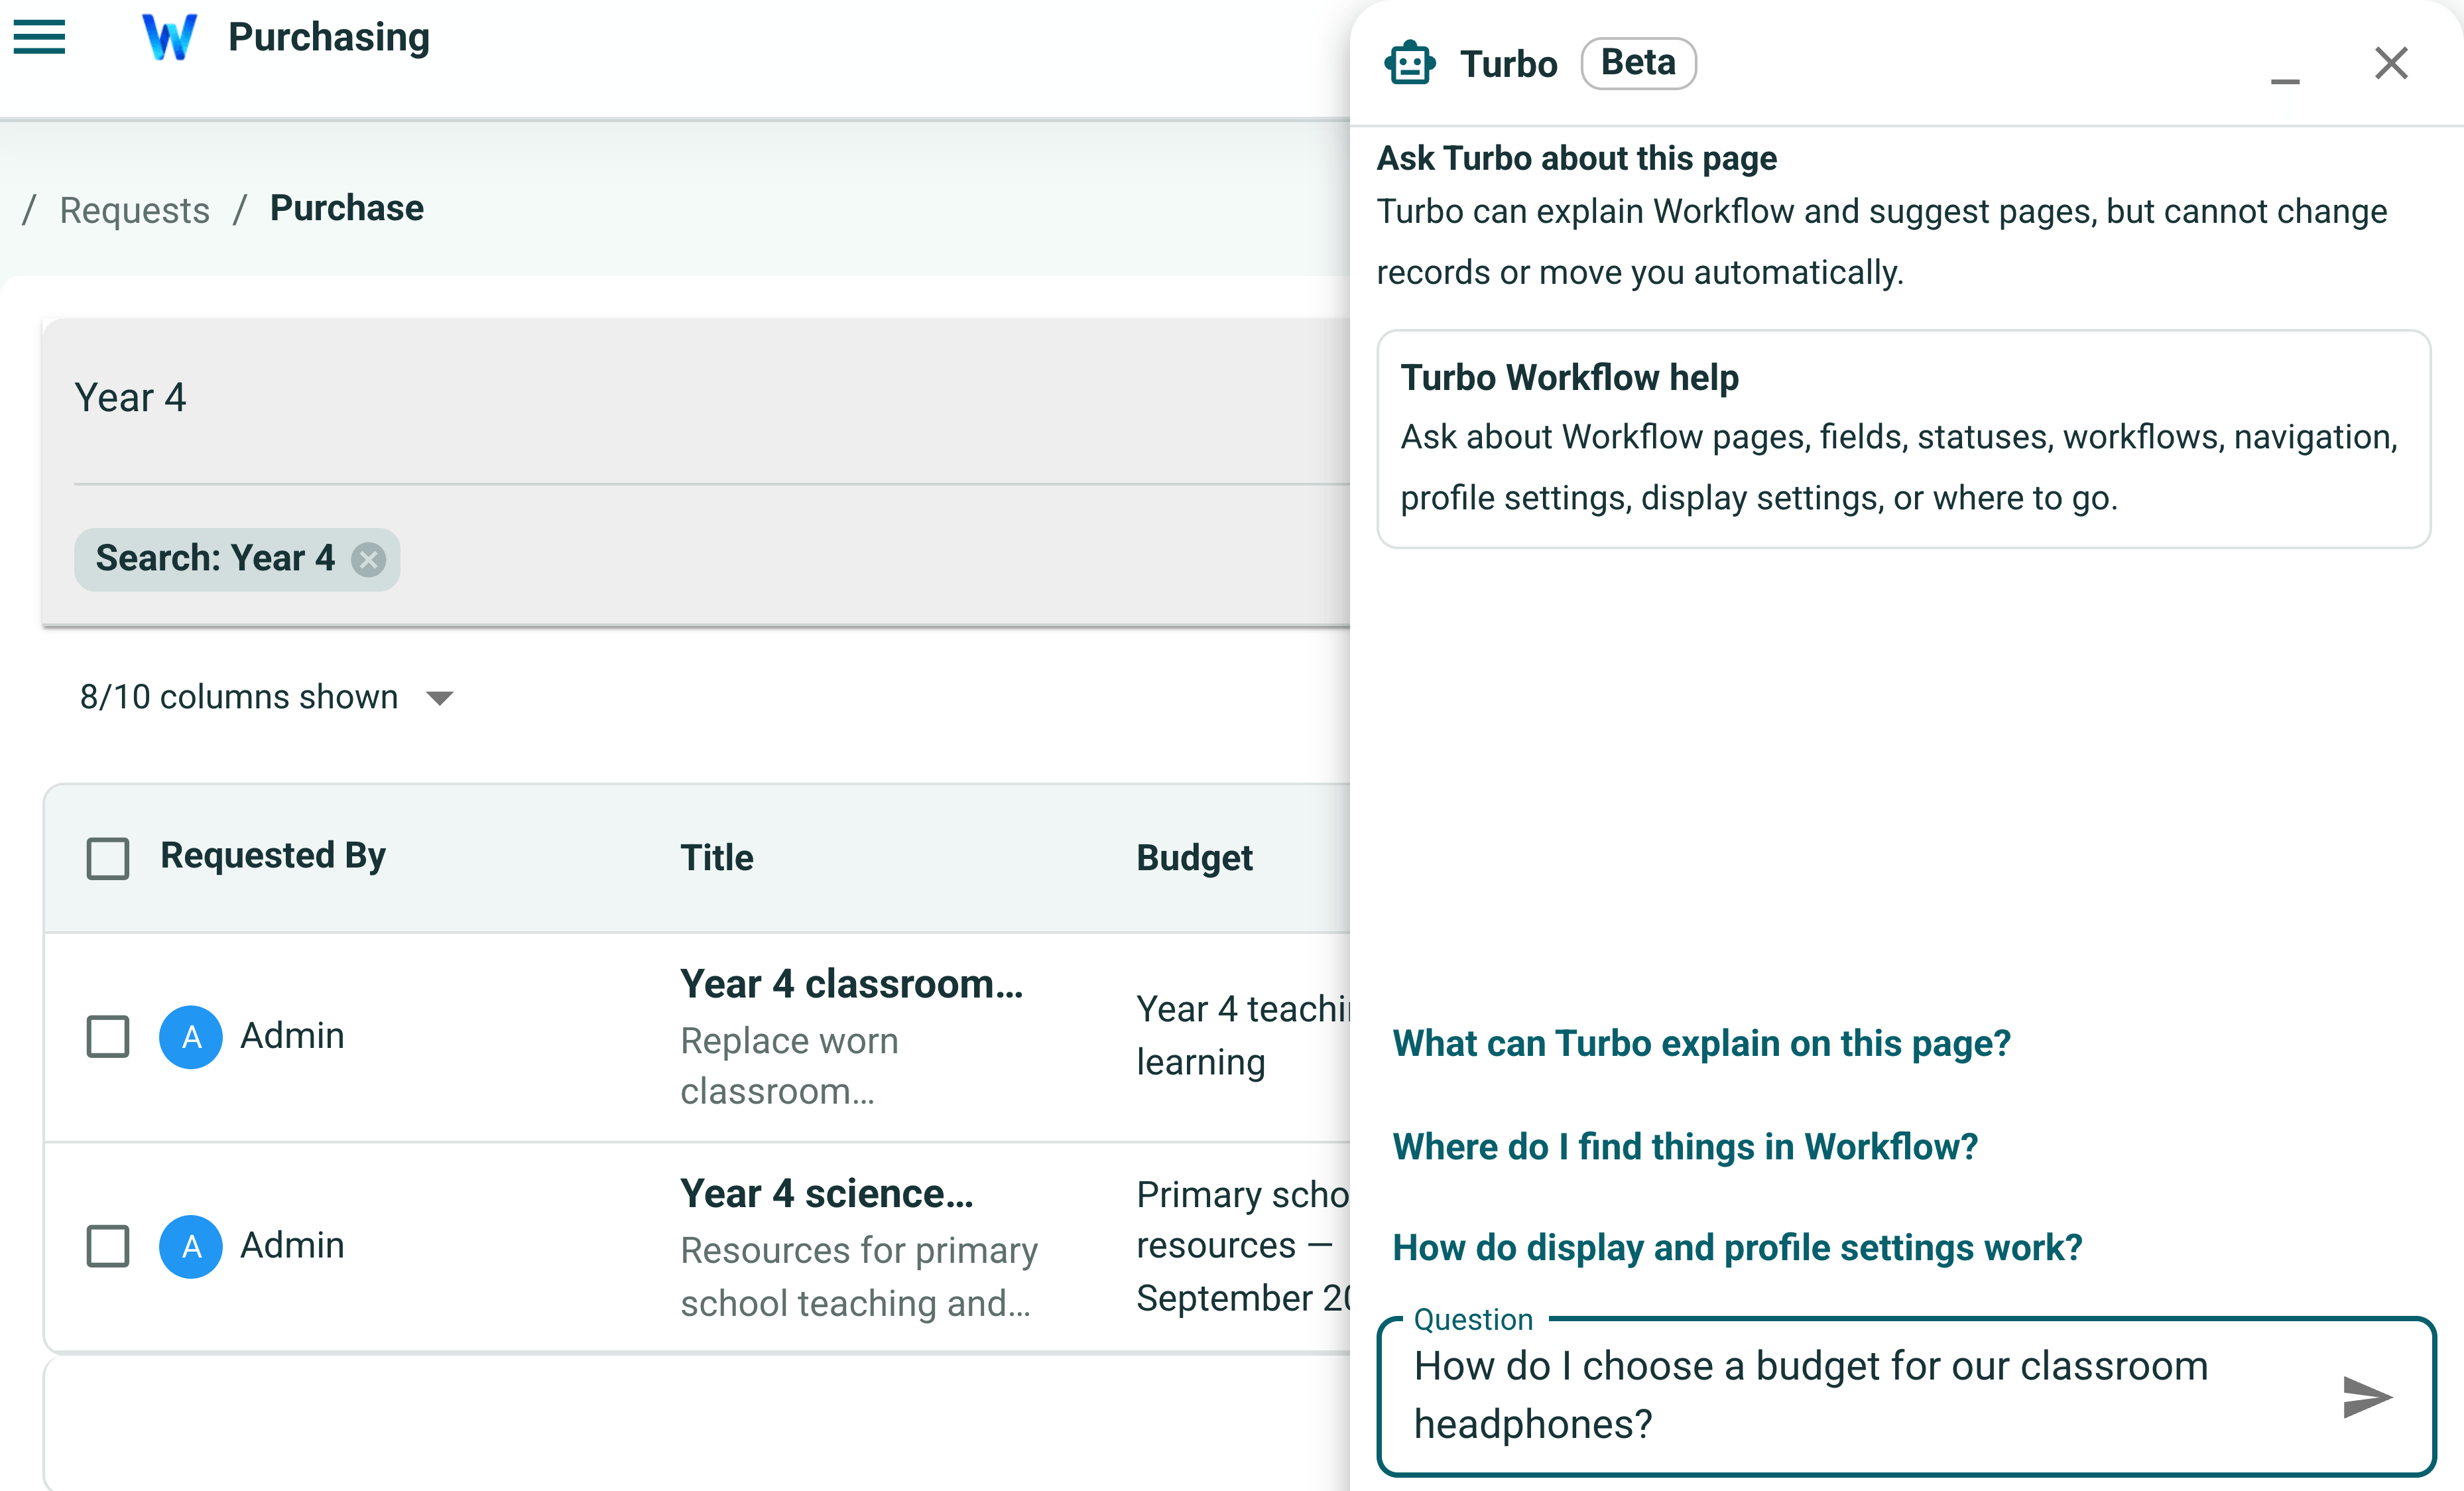Sort by the Budget column header
Viewport: 2464px width, 1491px height.
point(1194,858)
